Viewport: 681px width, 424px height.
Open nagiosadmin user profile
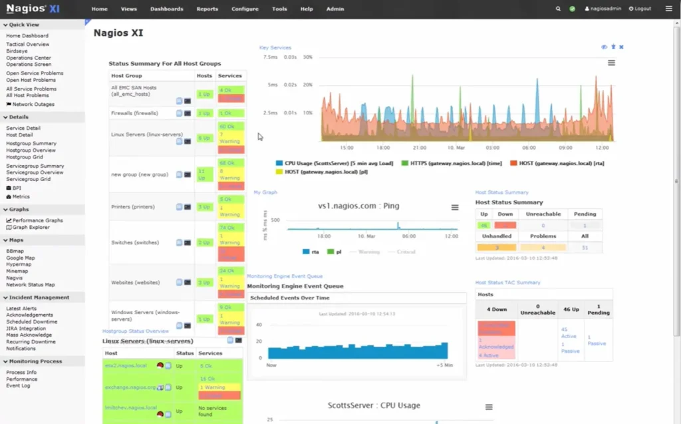tap(603, 9)
